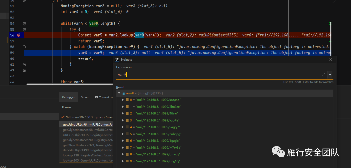351x168 pixels.
Task: Click the field icon of element 9
Action: point(127,161)
